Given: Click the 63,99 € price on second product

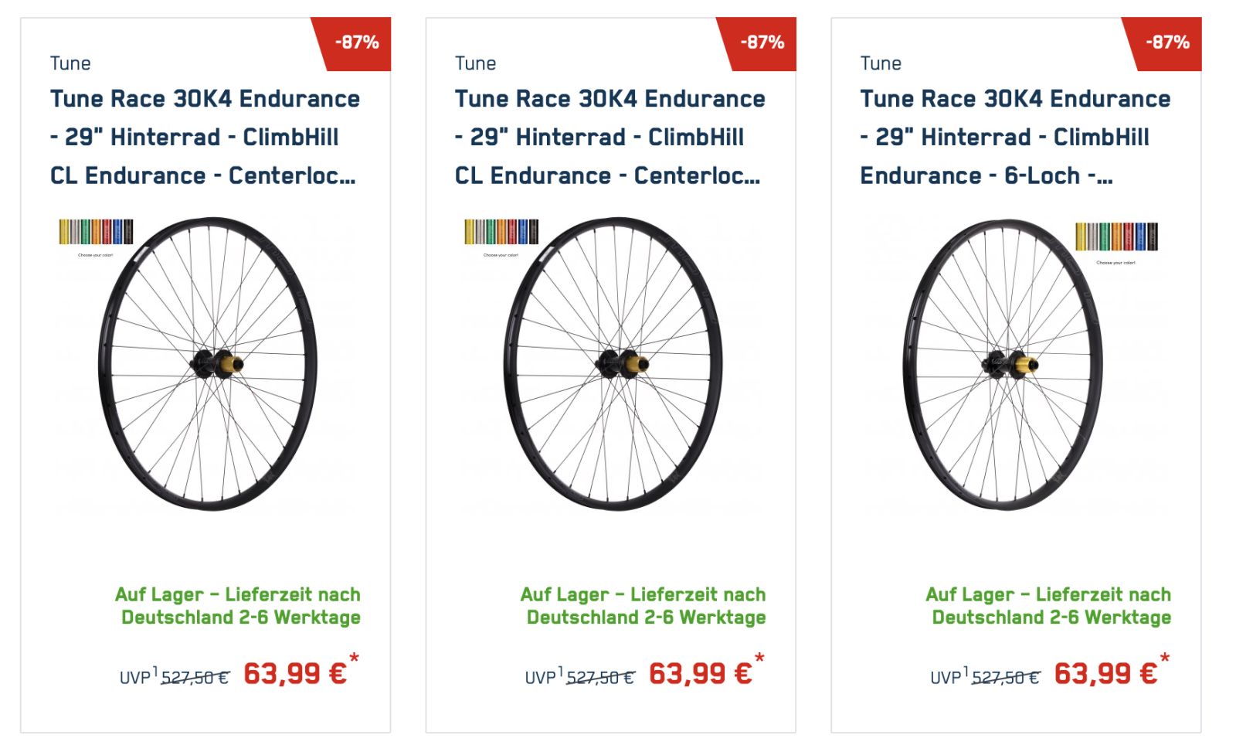Looking at the screenshot, I should (x=700, y=674).
